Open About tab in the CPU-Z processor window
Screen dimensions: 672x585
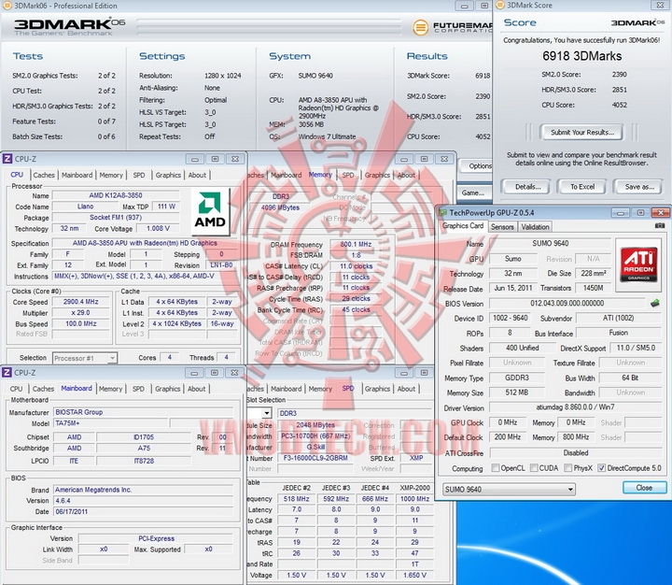point(197,175)
